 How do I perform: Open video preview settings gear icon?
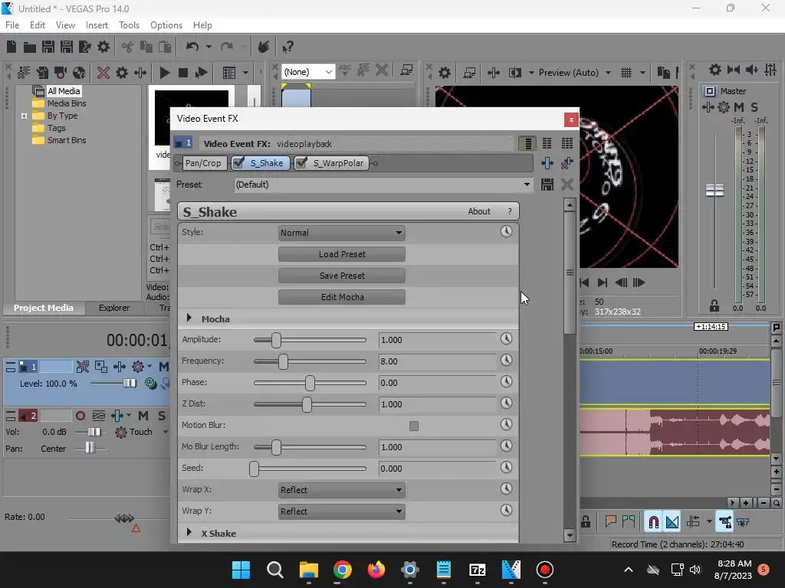click(445, 73)
